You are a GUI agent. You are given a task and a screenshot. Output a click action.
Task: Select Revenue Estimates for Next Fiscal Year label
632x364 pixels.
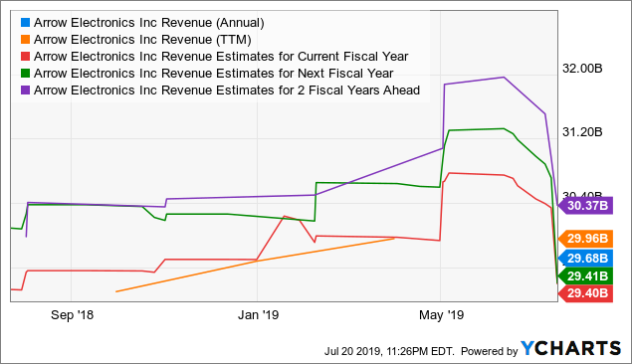tap(214, 74)
